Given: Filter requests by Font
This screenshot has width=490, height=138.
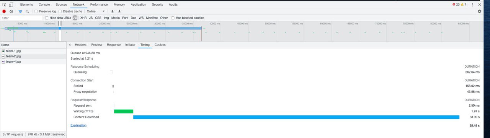Looking at the screenshot, I should pos(125,18).
